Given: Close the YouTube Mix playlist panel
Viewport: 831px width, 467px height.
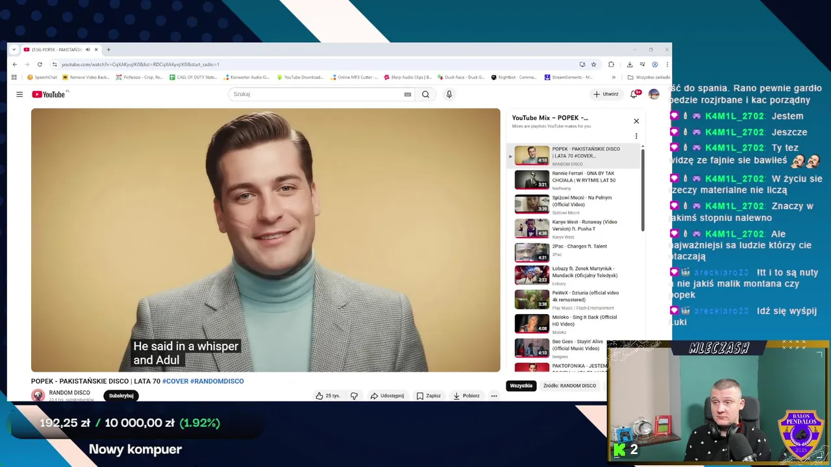Looking at the screenshot, I should point(636,121).
